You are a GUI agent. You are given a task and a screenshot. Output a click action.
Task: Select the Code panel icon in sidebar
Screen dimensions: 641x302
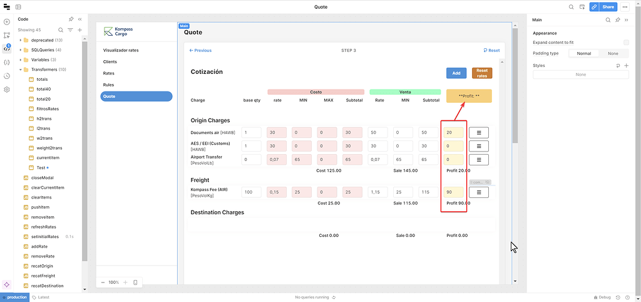(x=6, y=49)
